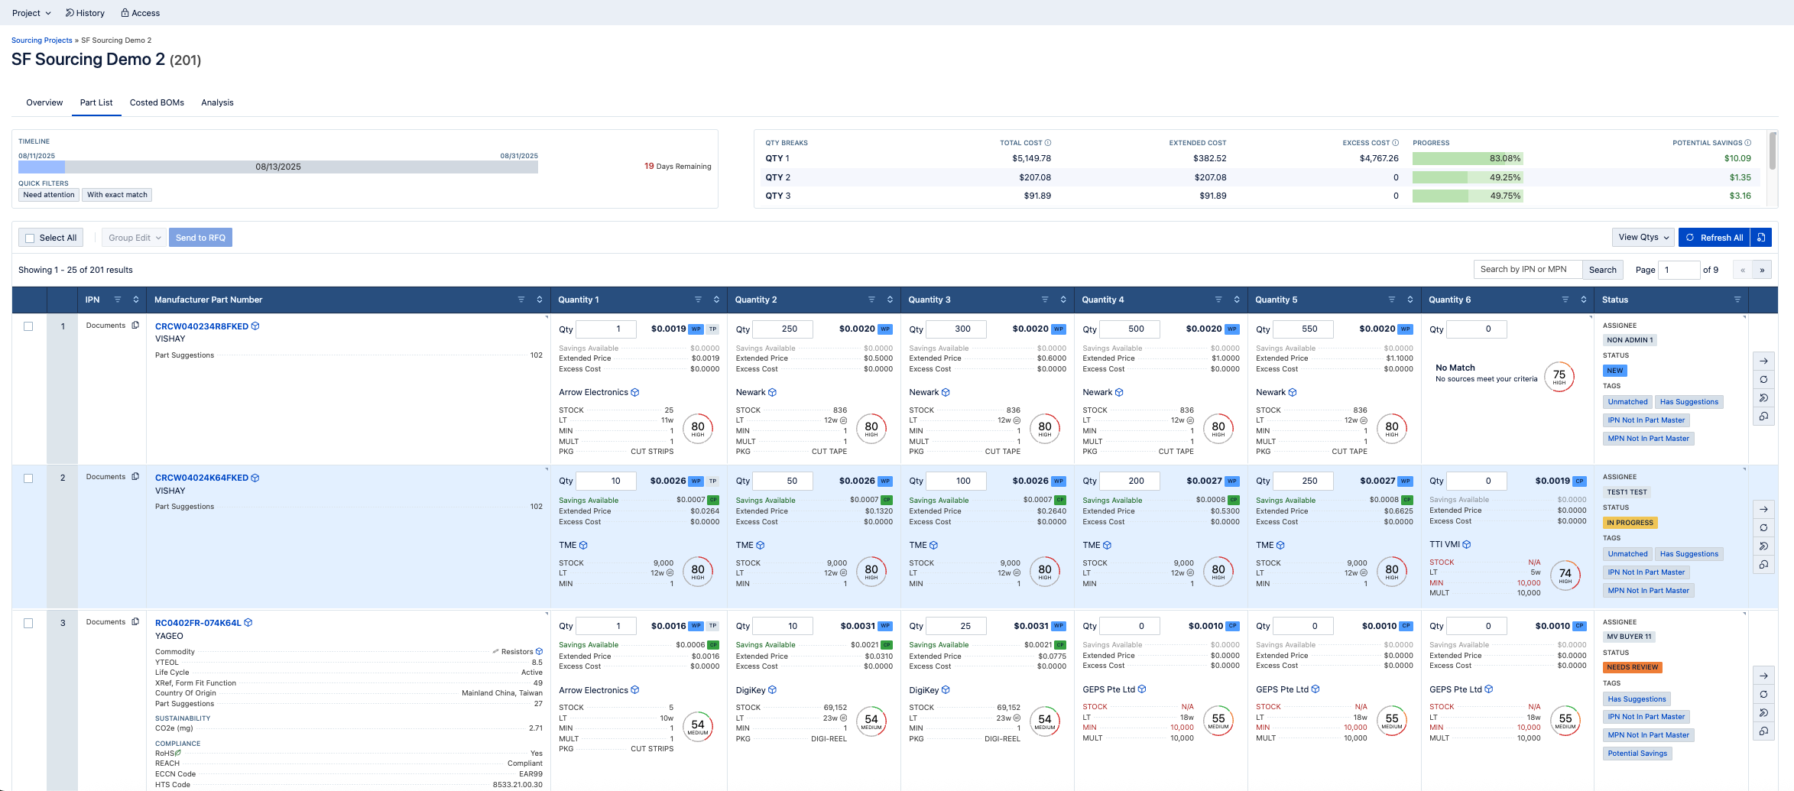Click the Send to RFQ button
The width and height of the screenshot is (1794, 791).
tap(200, 238)
